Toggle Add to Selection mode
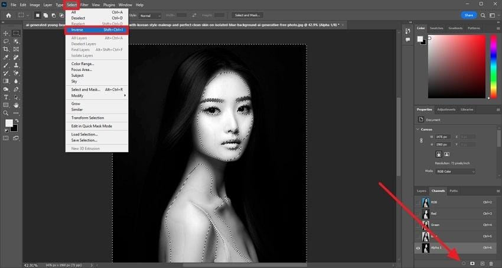 point(46,15)
